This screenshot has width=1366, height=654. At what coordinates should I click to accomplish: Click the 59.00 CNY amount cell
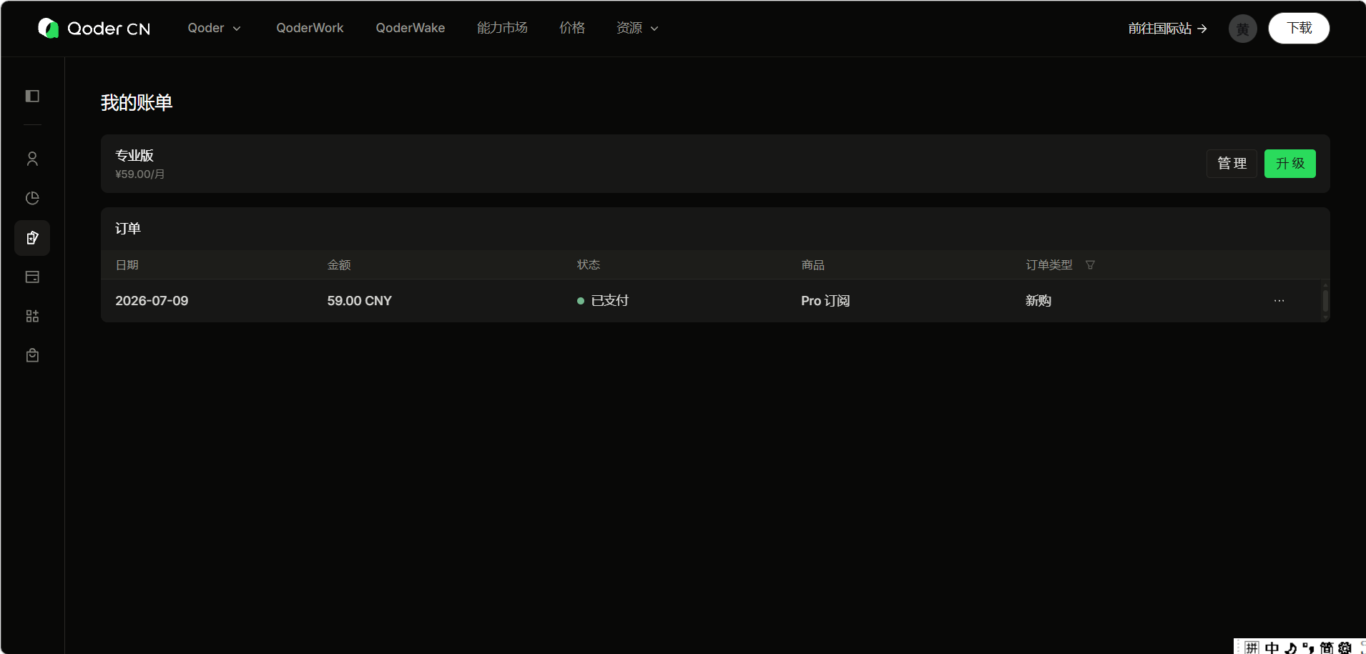click(360, 301)
